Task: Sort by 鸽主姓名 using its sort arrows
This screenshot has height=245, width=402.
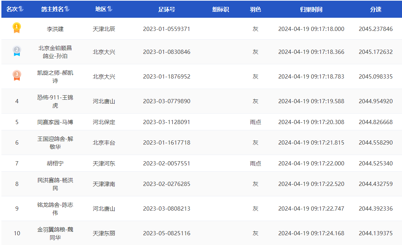Action: click(x=67, y=9)
